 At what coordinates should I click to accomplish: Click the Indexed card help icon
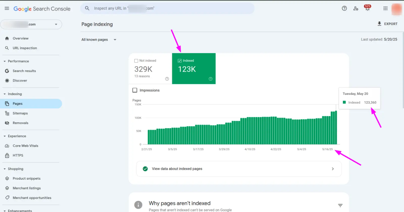(211, 79)
